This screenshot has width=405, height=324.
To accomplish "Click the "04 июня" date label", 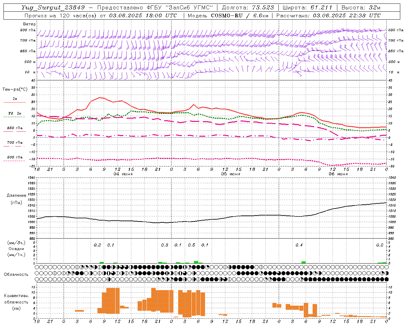I will click(123, 174).
